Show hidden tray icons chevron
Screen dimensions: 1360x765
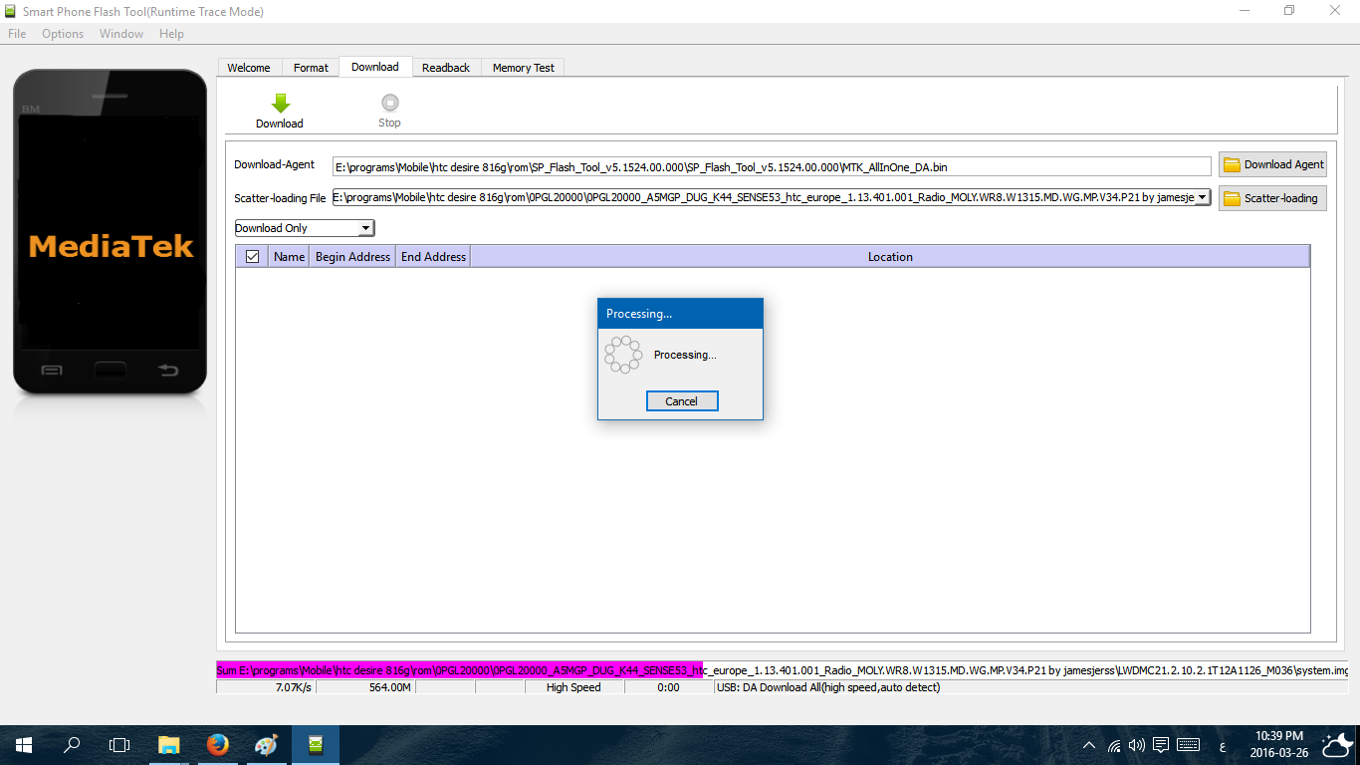click(x=1090, y=745)
